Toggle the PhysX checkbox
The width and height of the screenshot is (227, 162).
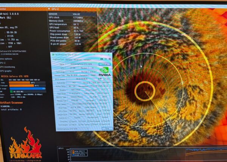pyautogui.click(x=92, y=125)
